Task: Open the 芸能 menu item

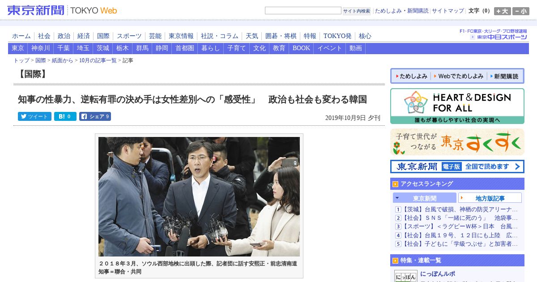Action: pos(155,36)
